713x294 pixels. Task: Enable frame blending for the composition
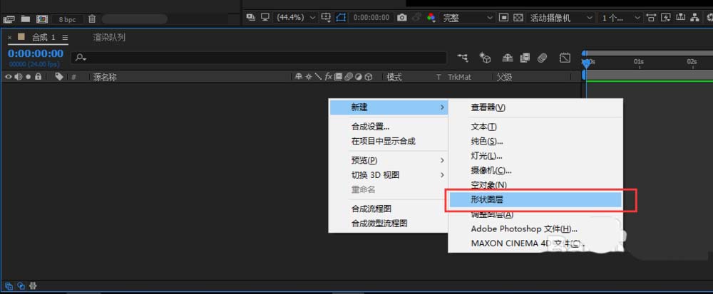tap(525, 58)
